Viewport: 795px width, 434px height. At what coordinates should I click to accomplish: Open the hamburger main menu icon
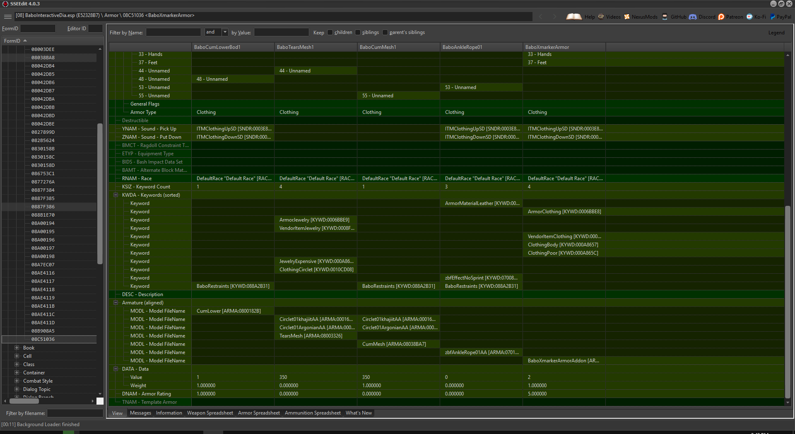(x=8, y=17)
